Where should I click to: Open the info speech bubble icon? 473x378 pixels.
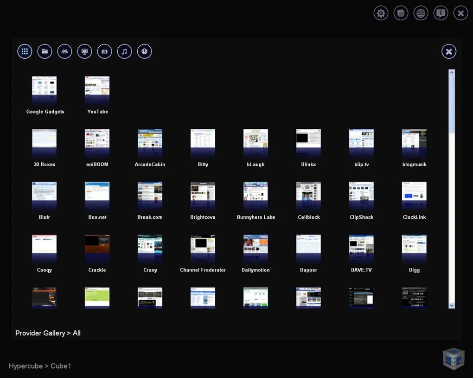[x=441, y=13]
